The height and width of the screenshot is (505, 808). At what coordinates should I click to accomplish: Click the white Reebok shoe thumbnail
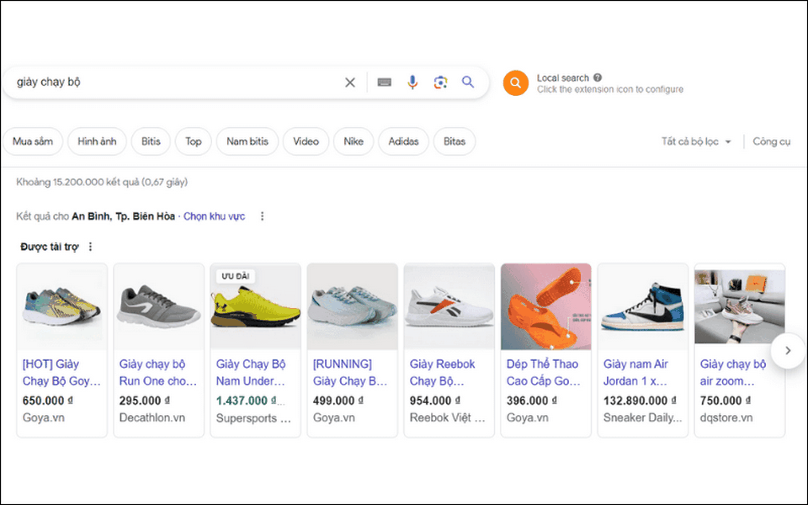click(x=449, y=306)
